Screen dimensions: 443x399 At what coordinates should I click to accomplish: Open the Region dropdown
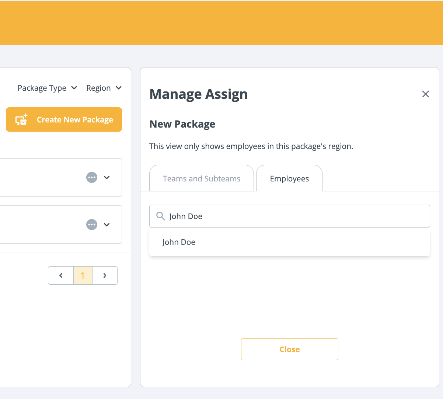pyautogui.click(x=104, y=88)
